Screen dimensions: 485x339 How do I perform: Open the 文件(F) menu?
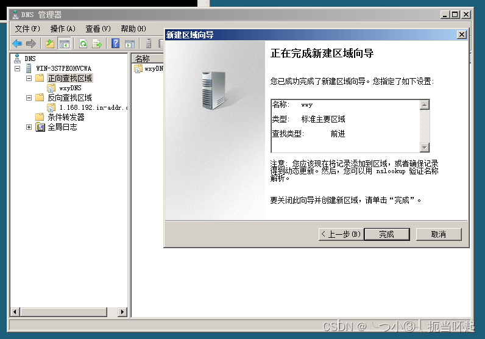coord(27,29)
